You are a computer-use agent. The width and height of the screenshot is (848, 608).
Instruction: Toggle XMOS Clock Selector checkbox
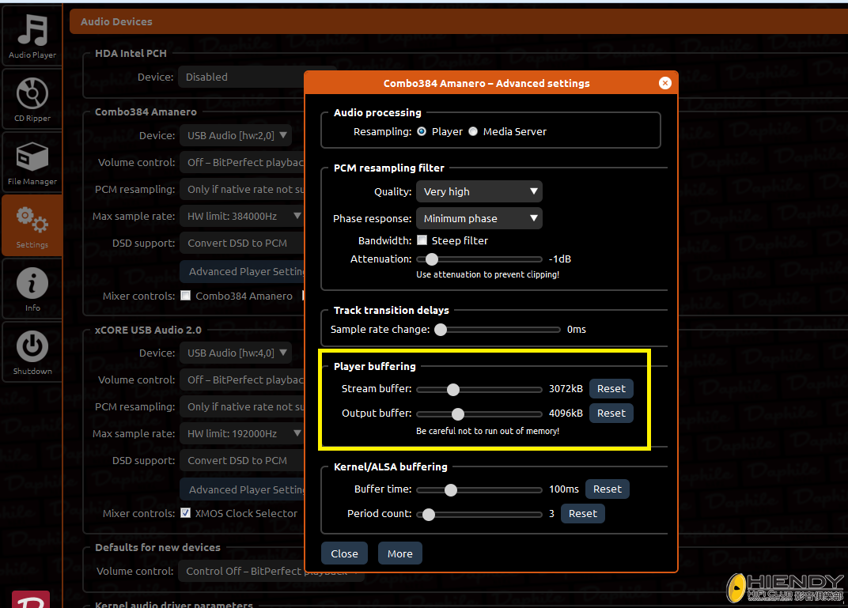tap(185, 513)
